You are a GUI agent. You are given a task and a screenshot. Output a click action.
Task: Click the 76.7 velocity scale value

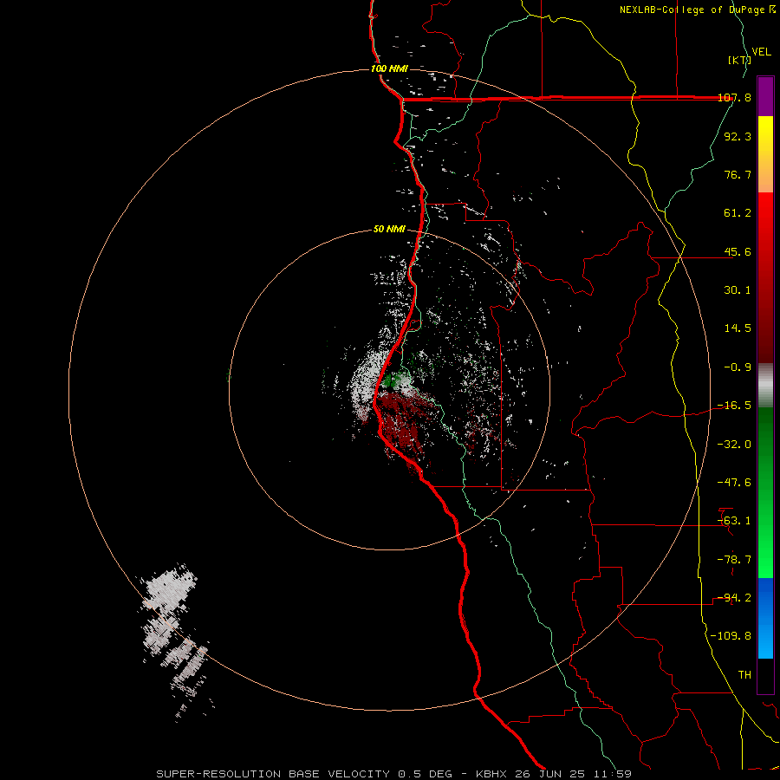tap(738, 174)
